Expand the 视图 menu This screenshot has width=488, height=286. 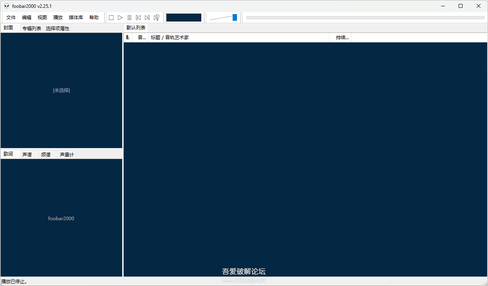(x=42, y=18)
